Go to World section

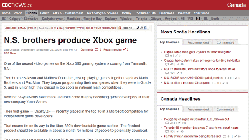[x=18, y=13]
